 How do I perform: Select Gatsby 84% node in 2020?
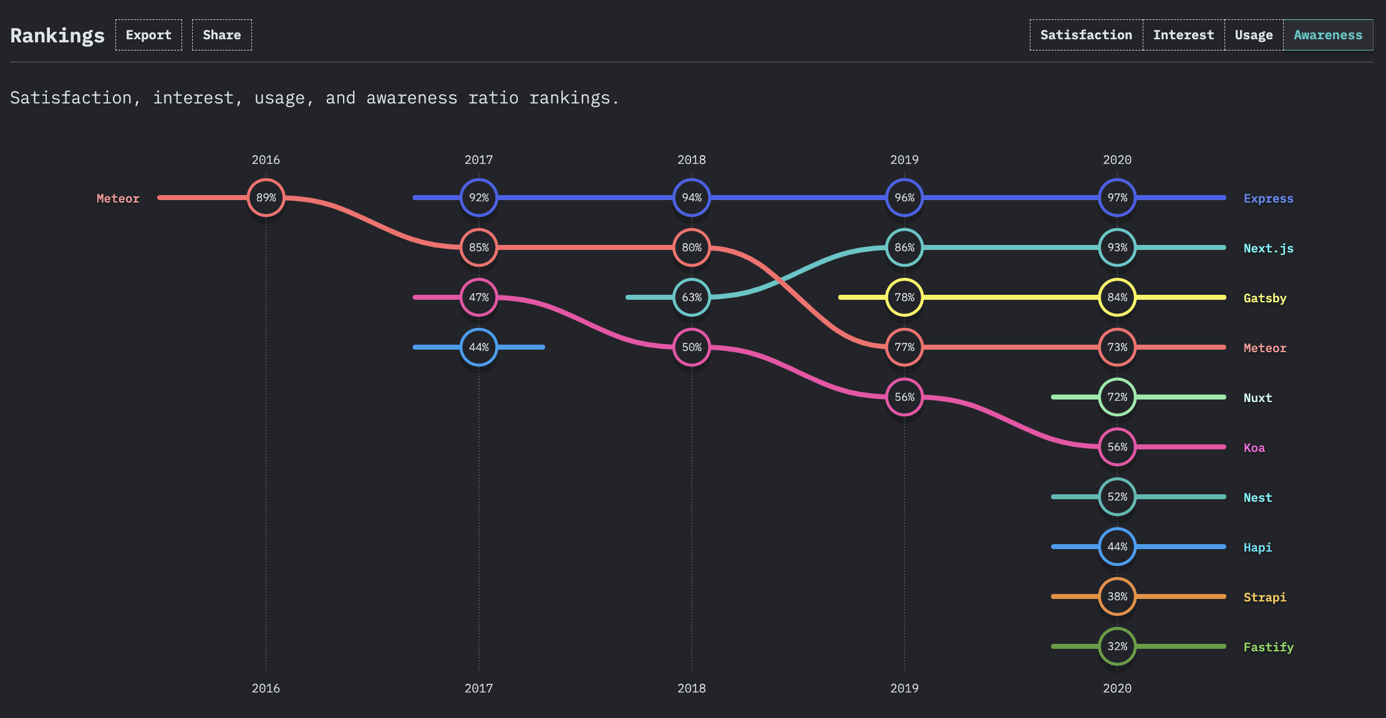[1117, 297]
